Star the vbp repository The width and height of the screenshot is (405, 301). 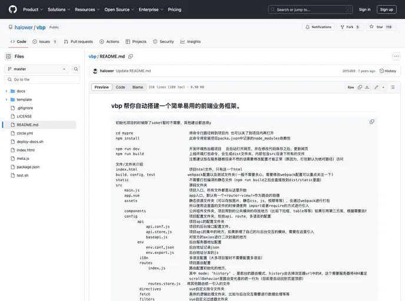click(x=381, y=27)
